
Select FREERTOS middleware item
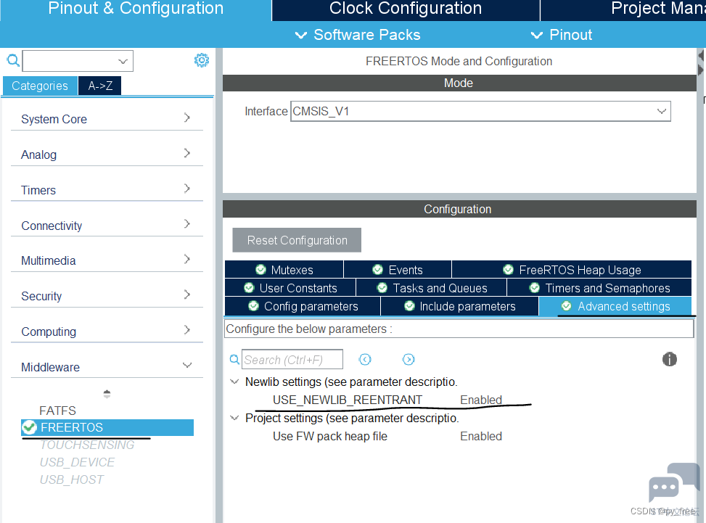[107, 427]
